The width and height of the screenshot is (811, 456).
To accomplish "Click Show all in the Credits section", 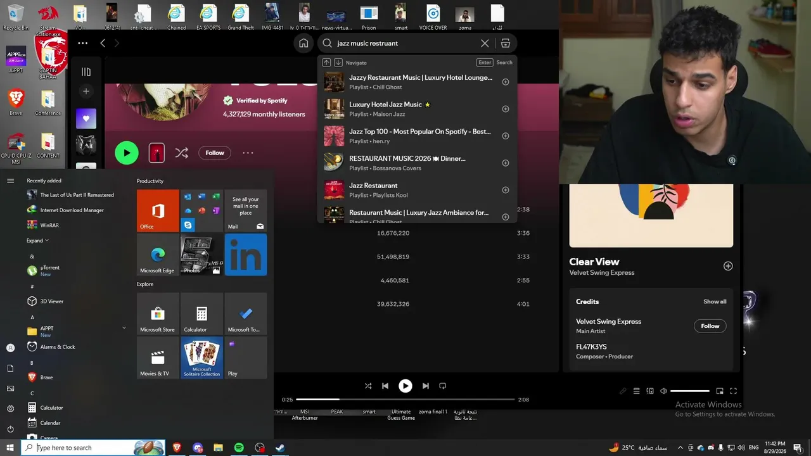I will click(x=715, y=301).
